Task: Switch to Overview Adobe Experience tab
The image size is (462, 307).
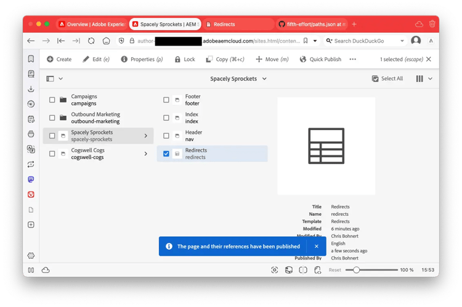Action: (92, 24)
